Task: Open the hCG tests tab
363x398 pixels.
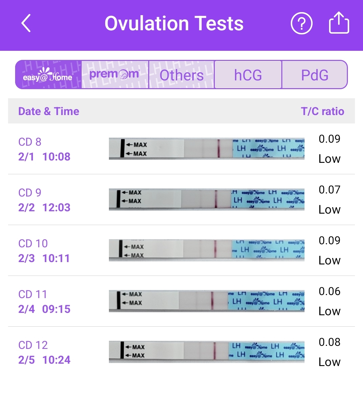Action: pos(248,75)
